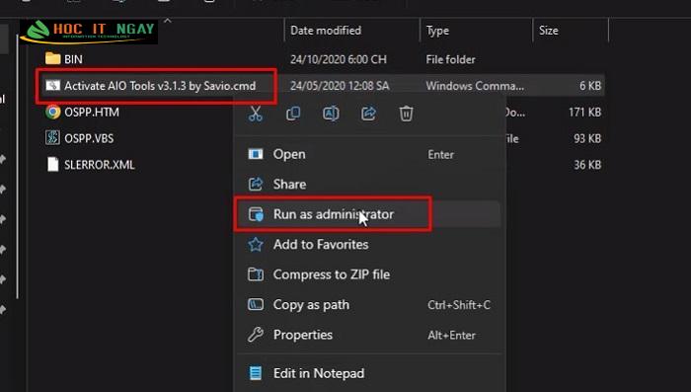Screen dimensions: 691x392
Task: Choose Open from the context menu
Action: 369,154
